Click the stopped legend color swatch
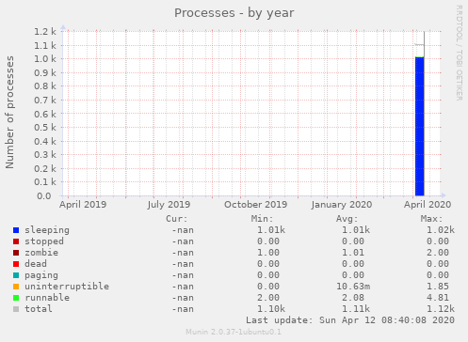The image size is (468, 342). (16, 241)
